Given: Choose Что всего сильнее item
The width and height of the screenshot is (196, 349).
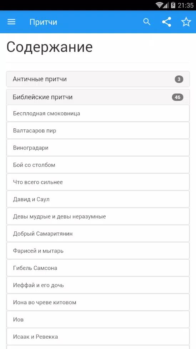Looking at the screenshot, I should coord(98,182).
